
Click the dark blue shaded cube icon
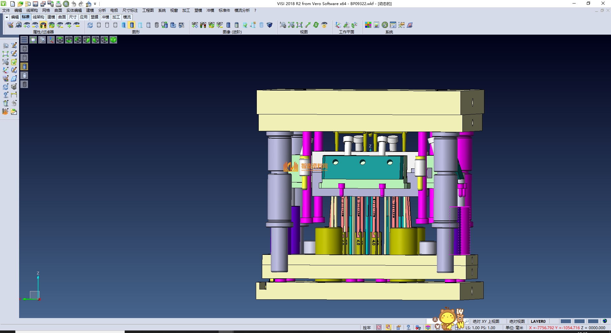(270, 25)
